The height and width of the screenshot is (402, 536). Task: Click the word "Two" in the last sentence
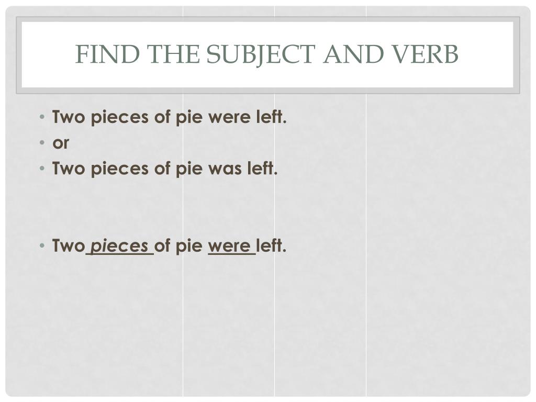tap(69, 246)
